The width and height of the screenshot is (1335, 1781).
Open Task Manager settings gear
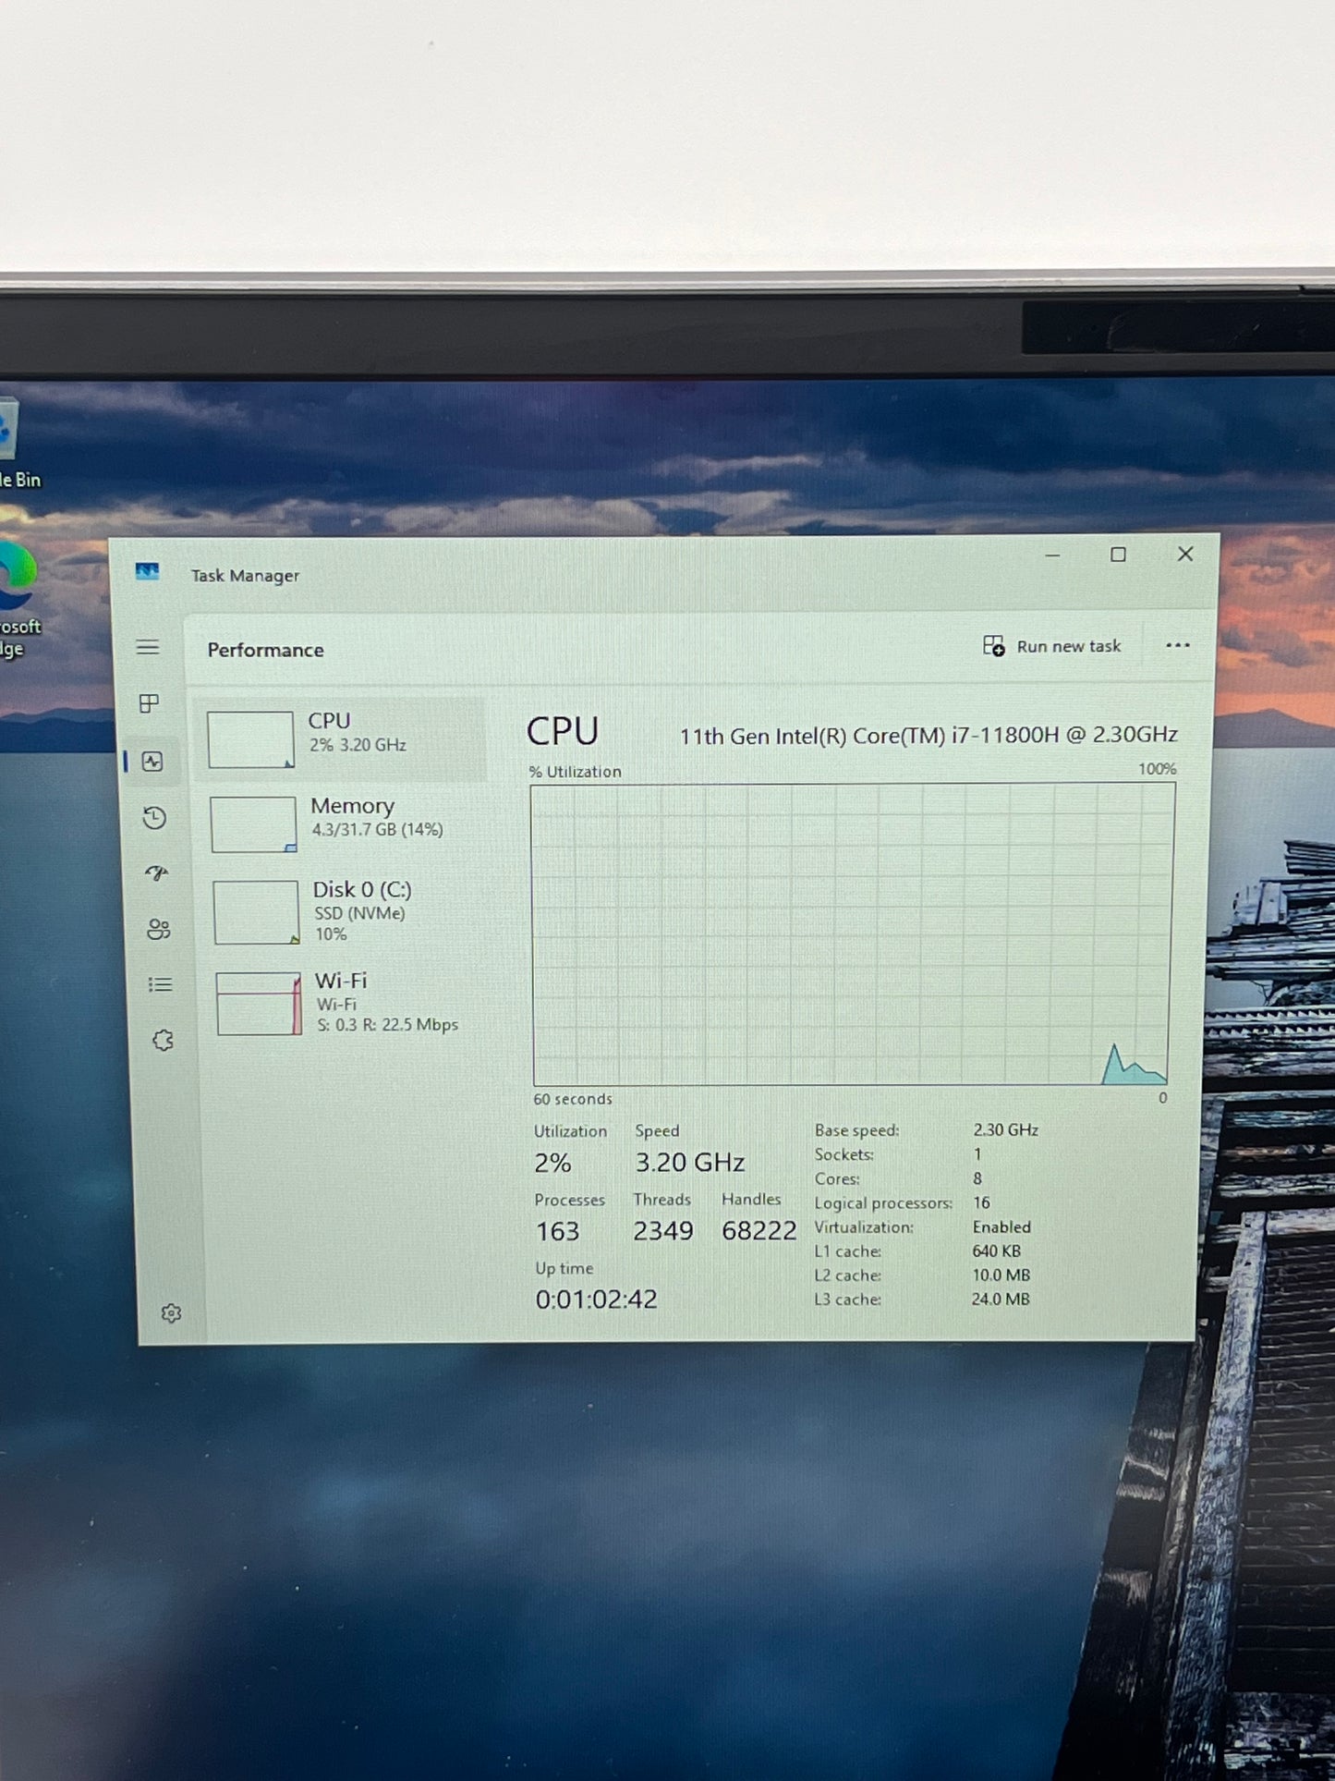coord(171,1313)
